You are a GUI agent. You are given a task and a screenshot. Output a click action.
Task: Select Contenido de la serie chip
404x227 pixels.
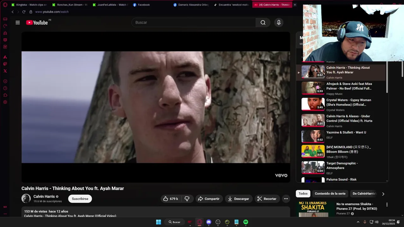(x=330, y=194)
